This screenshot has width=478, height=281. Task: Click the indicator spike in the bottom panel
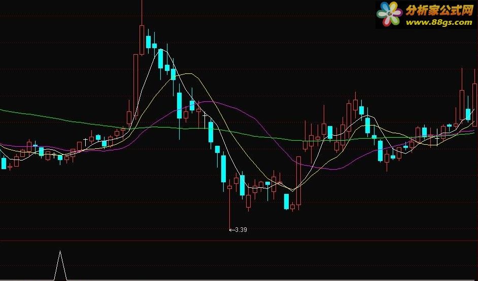click(x=60, y=265)
